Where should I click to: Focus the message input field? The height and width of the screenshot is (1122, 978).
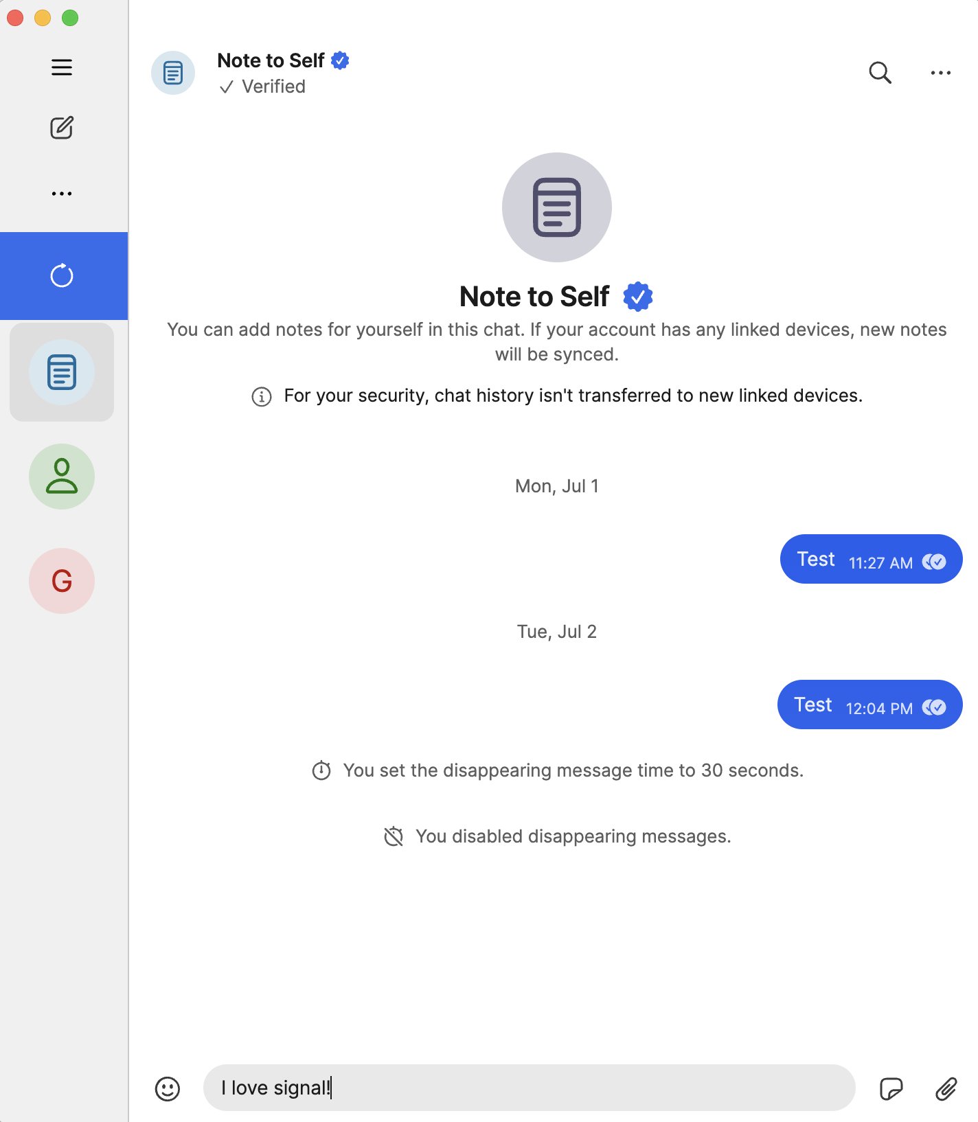[x=529, y=1088]
